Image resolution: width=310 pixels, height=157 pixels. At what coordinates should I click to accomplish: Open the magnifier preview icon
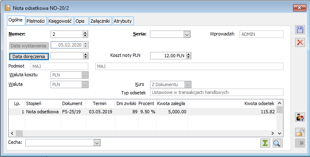coord(277,143)
